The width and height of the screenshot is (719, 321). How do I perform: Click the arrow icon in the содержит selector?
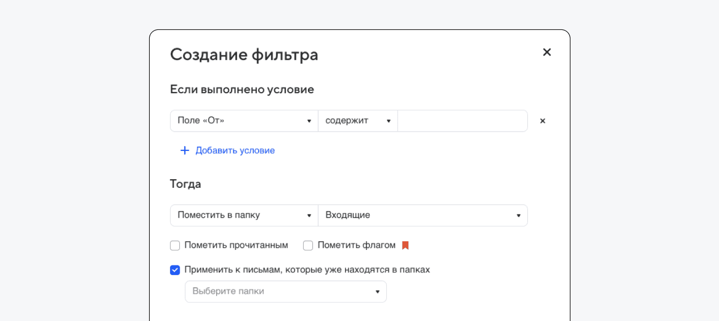tap(388, 121)
